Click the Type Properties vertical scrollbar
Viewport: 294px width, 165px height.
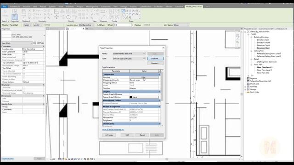[162, 86]
